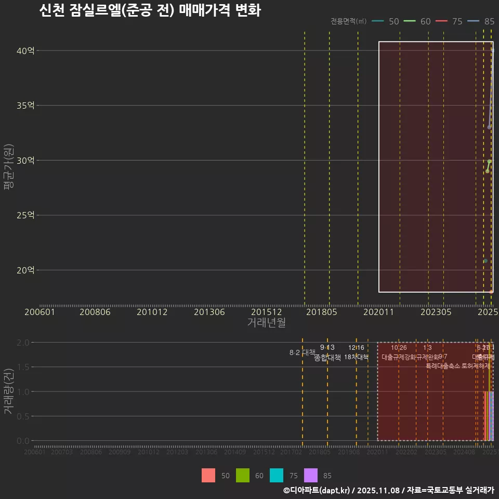This screenshot has width=499, height=499.
Task: Click the 특례대출축소 annotation label
Action: coord(443,366)
